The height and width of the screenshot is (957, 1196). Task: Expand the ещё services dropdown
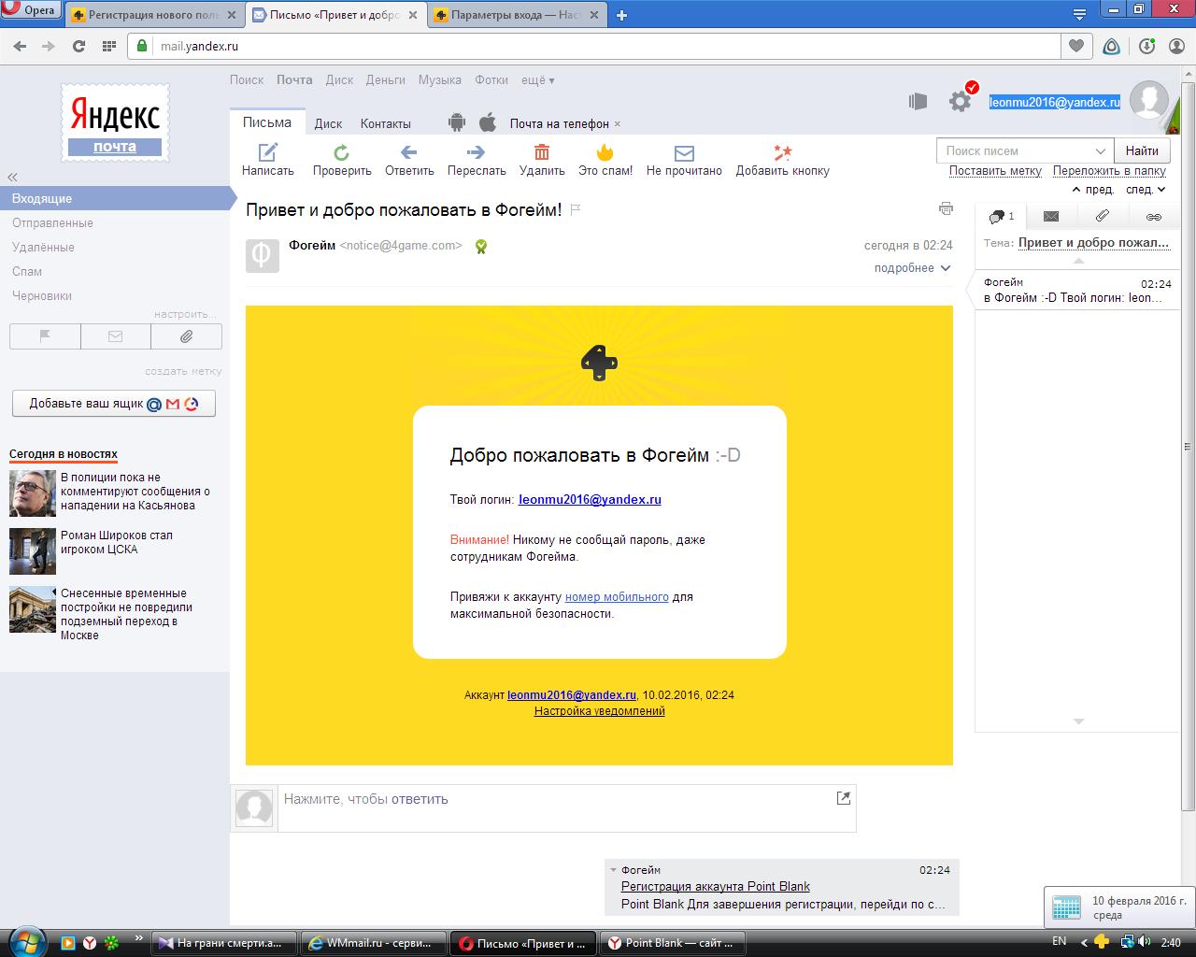point(537,80)
